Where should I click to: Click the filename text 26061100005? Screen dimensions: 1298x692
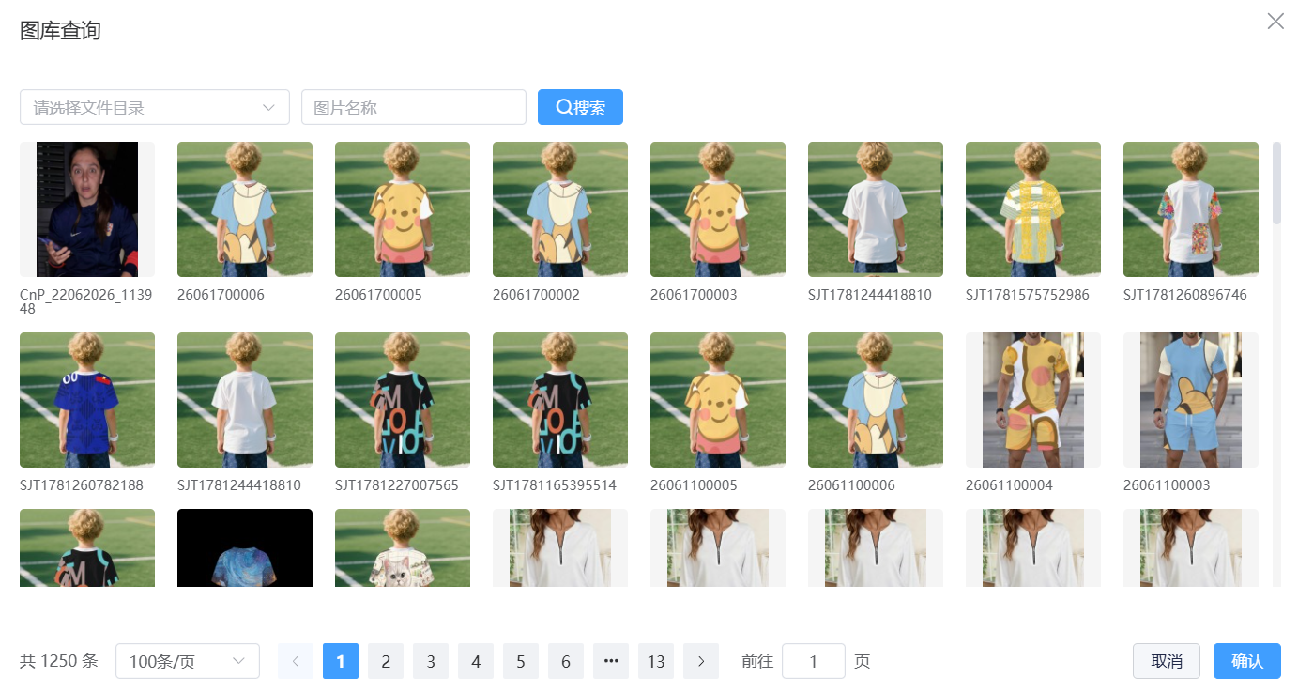click(694, 485)
